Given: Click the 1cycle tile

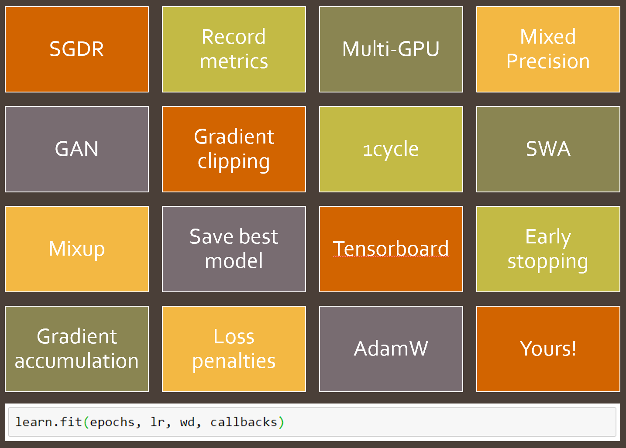Looking at the screenshot, I should (x=391, y=149).
